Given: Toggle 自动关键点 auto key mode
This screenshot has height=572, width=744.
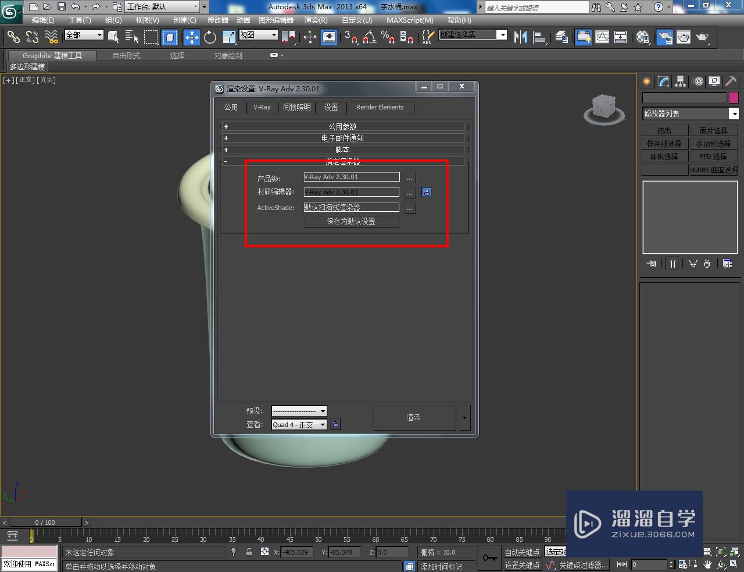Looking at the screenshot, I should (x=522, y=552).
